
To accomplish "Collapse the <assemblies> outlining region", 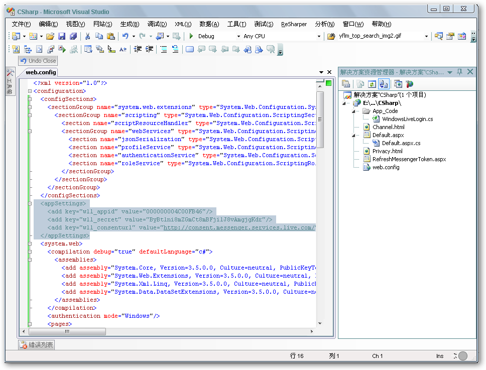I will coord(30,260).
